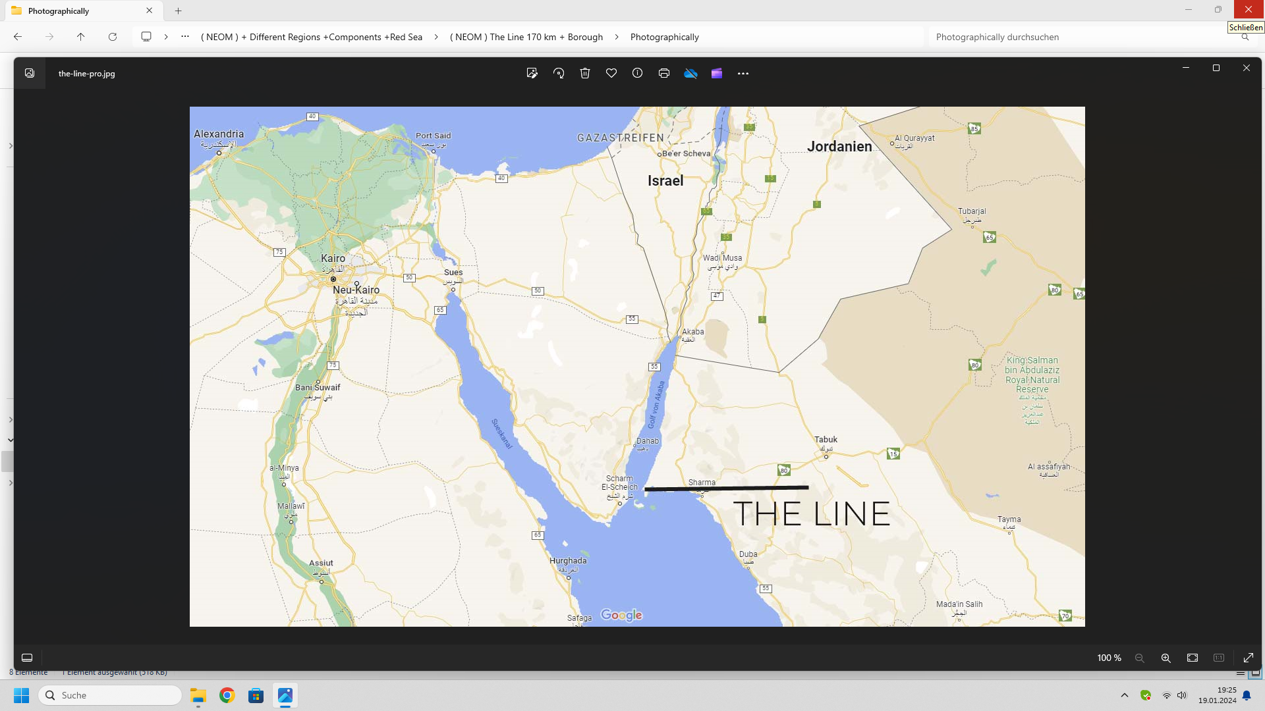The width and height of the screenshot is (1265, 711).
Task: Open Clipchamp video editor icon
Action: [717, 73]
